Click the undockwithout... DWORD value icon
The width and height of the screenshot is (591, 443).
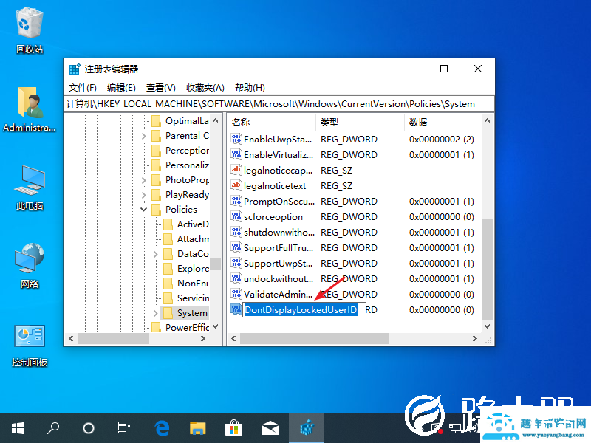236,278
